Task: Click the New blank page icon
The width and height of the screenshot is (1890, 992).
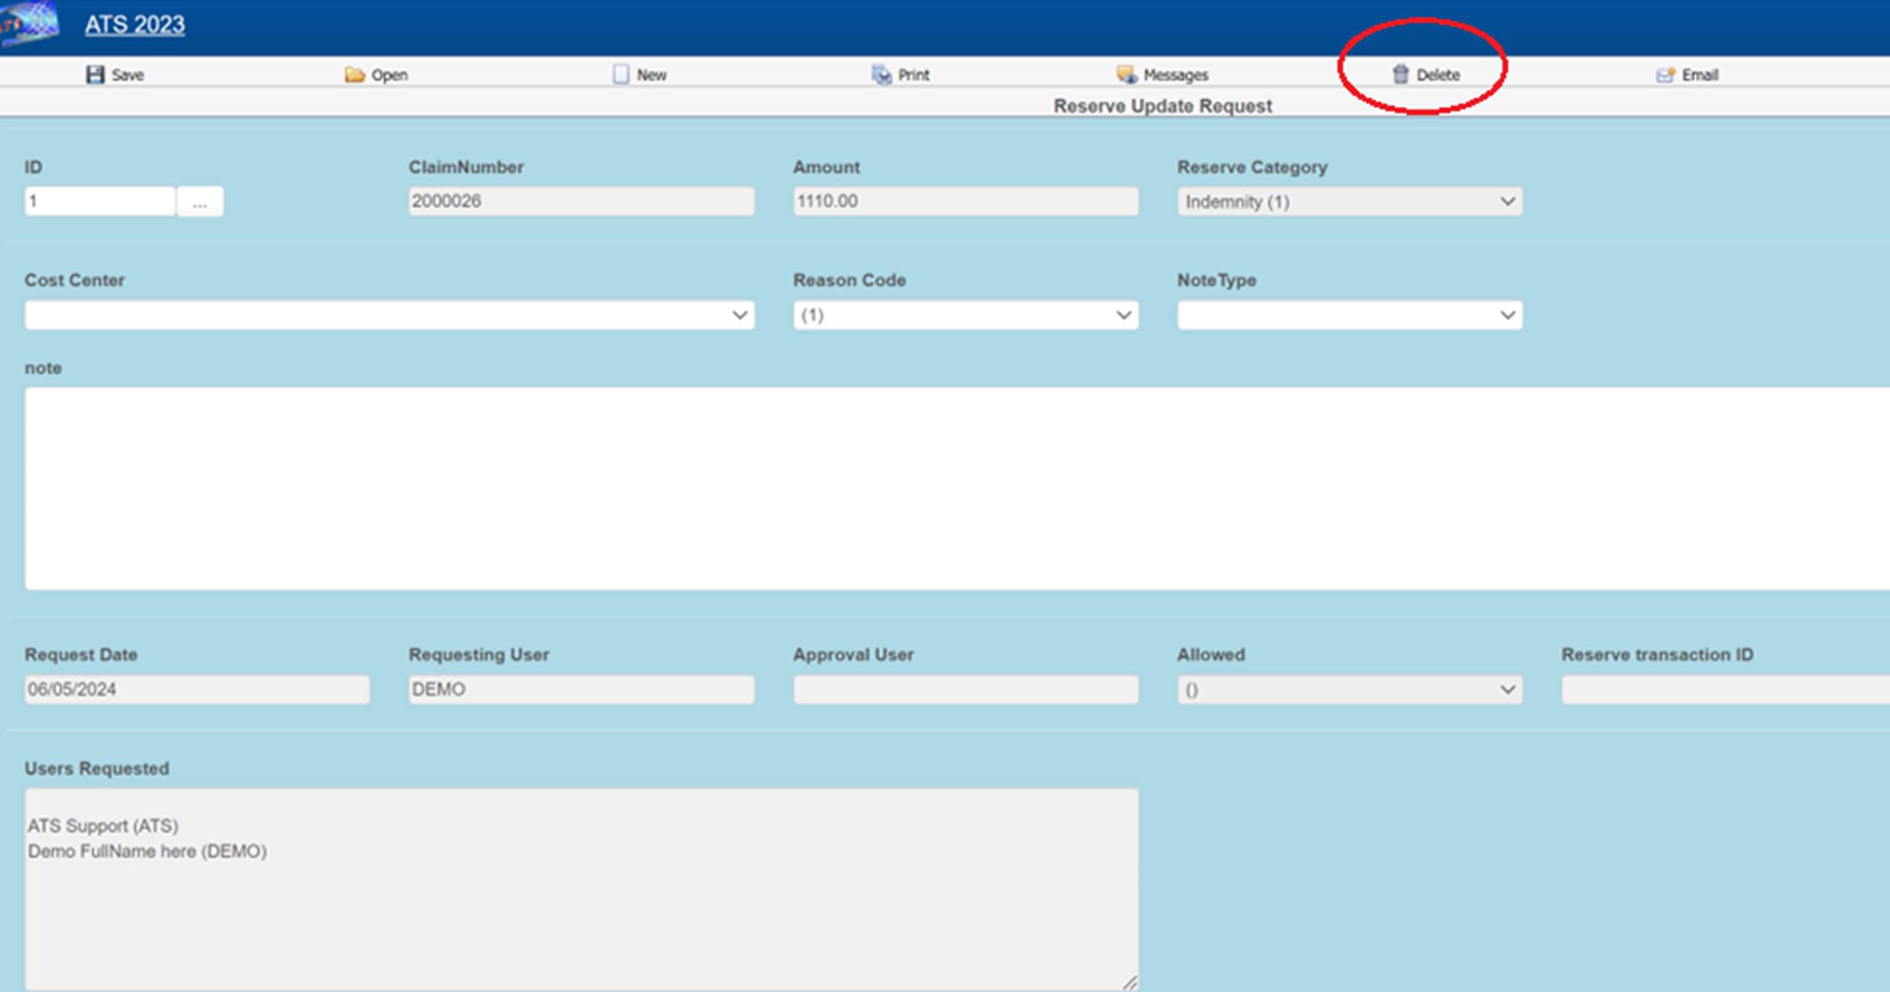Action: click(621, 75)
